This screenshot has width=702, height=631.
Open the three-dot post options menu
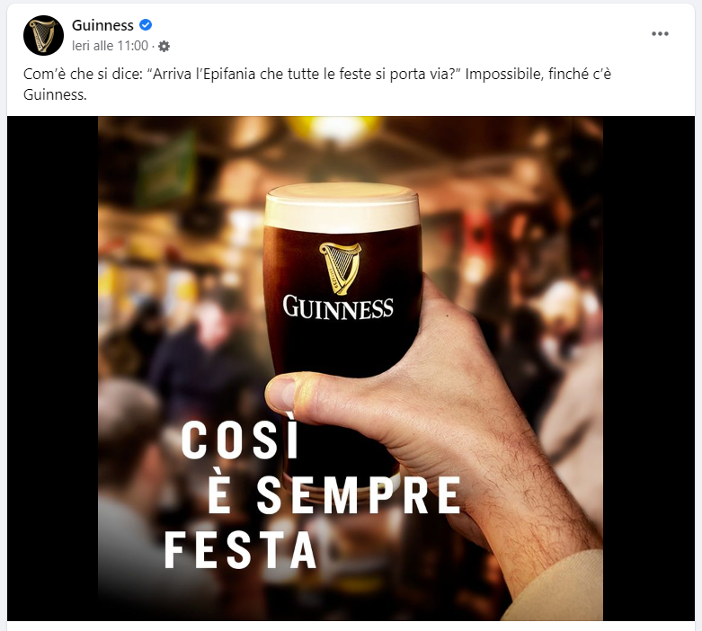point(660,34)
